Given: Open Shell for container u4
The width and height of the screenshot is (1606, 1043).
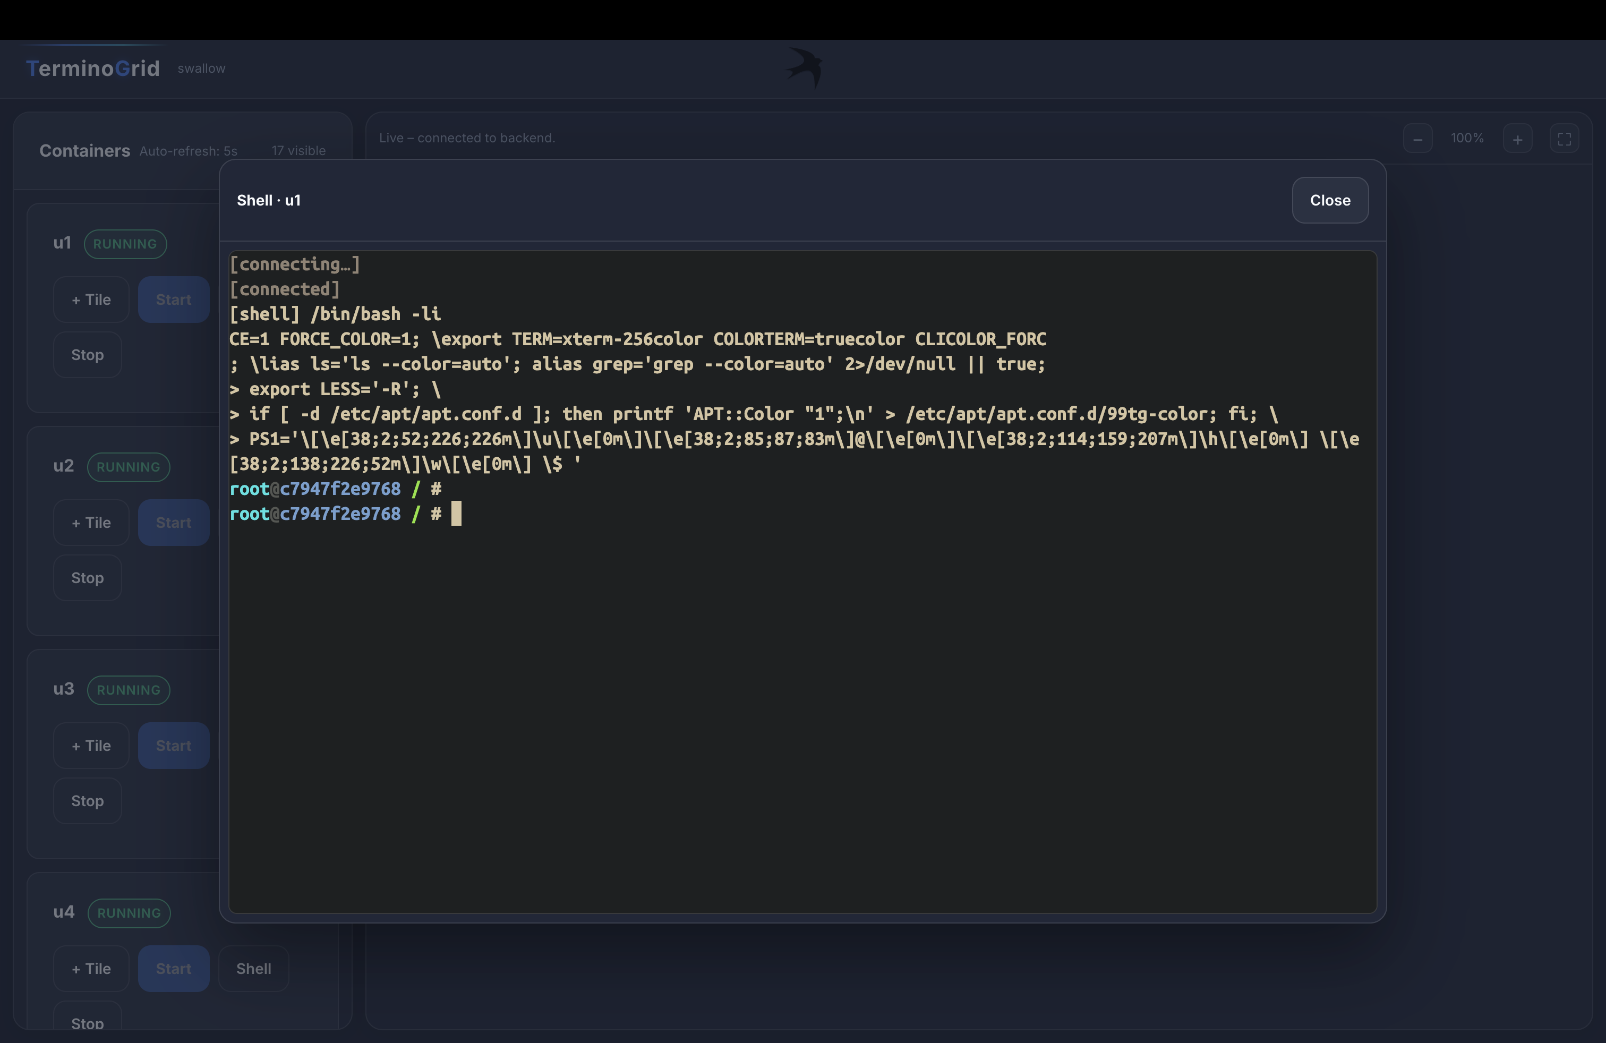Looking at the screenshot, I should click(x=254, y=969).
